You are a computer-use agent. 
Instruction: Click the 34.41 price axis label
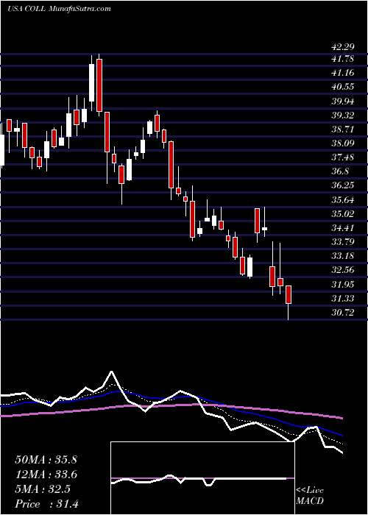pyautogui.click(x=343, y=227)
